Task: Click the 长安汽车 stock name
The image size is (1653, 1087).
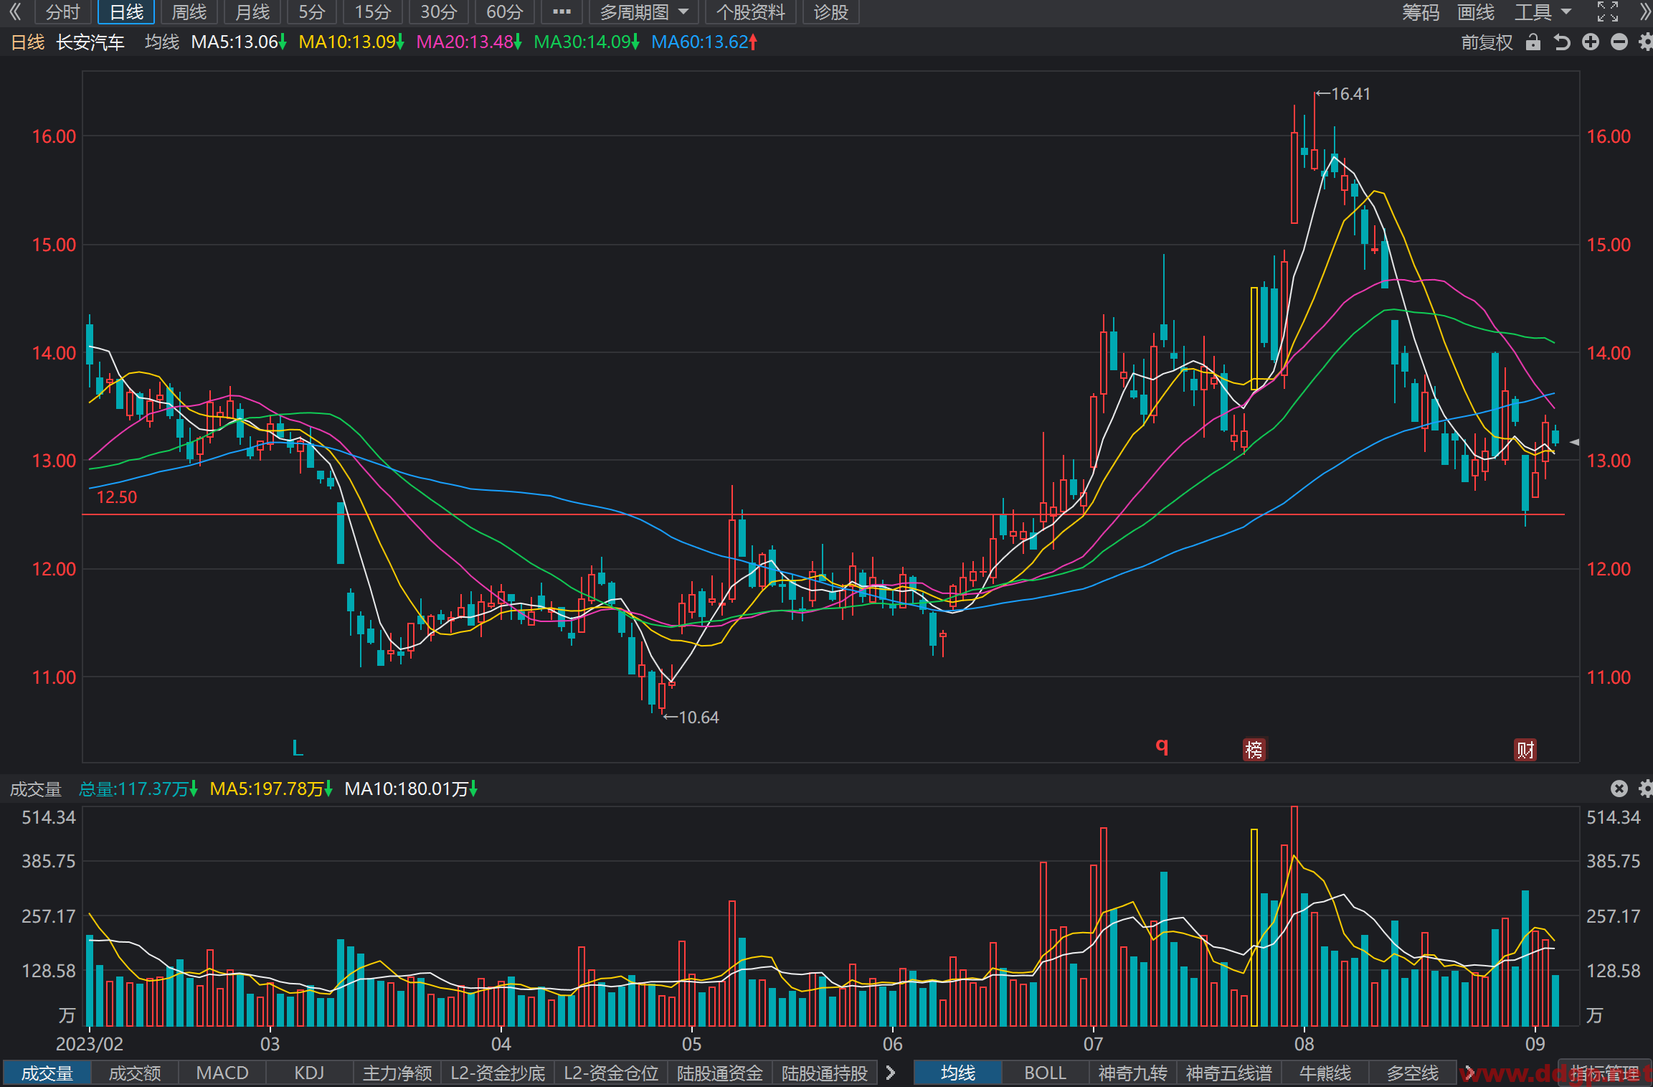Action: pos(90,42)
